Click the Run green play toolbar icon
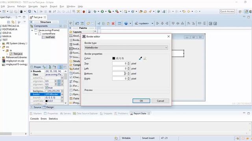The height and width of the screenshot is (141, 252). pos(102,11)
